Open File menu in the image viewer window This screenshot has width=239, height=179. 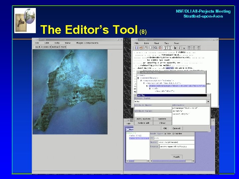[x=37, y=43]
